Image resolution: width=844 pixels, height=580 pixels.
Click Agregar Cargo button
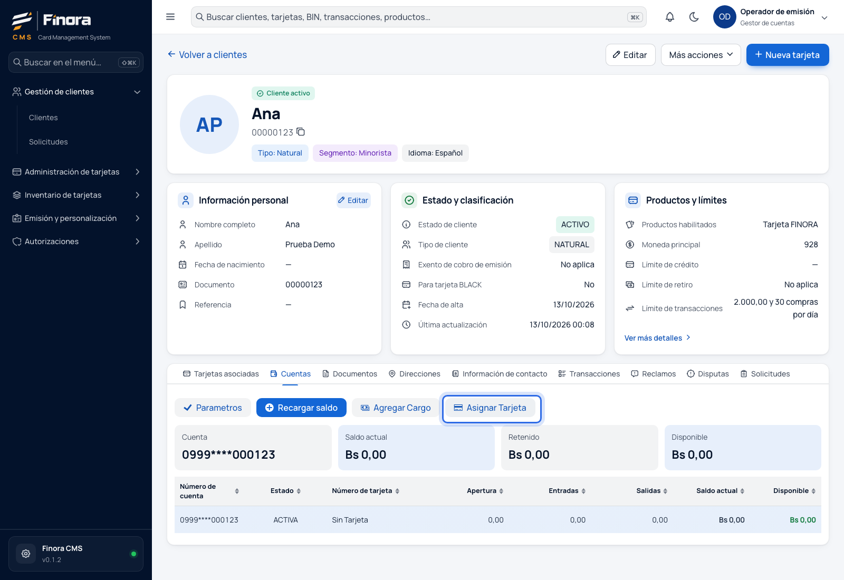coord(396,408)
